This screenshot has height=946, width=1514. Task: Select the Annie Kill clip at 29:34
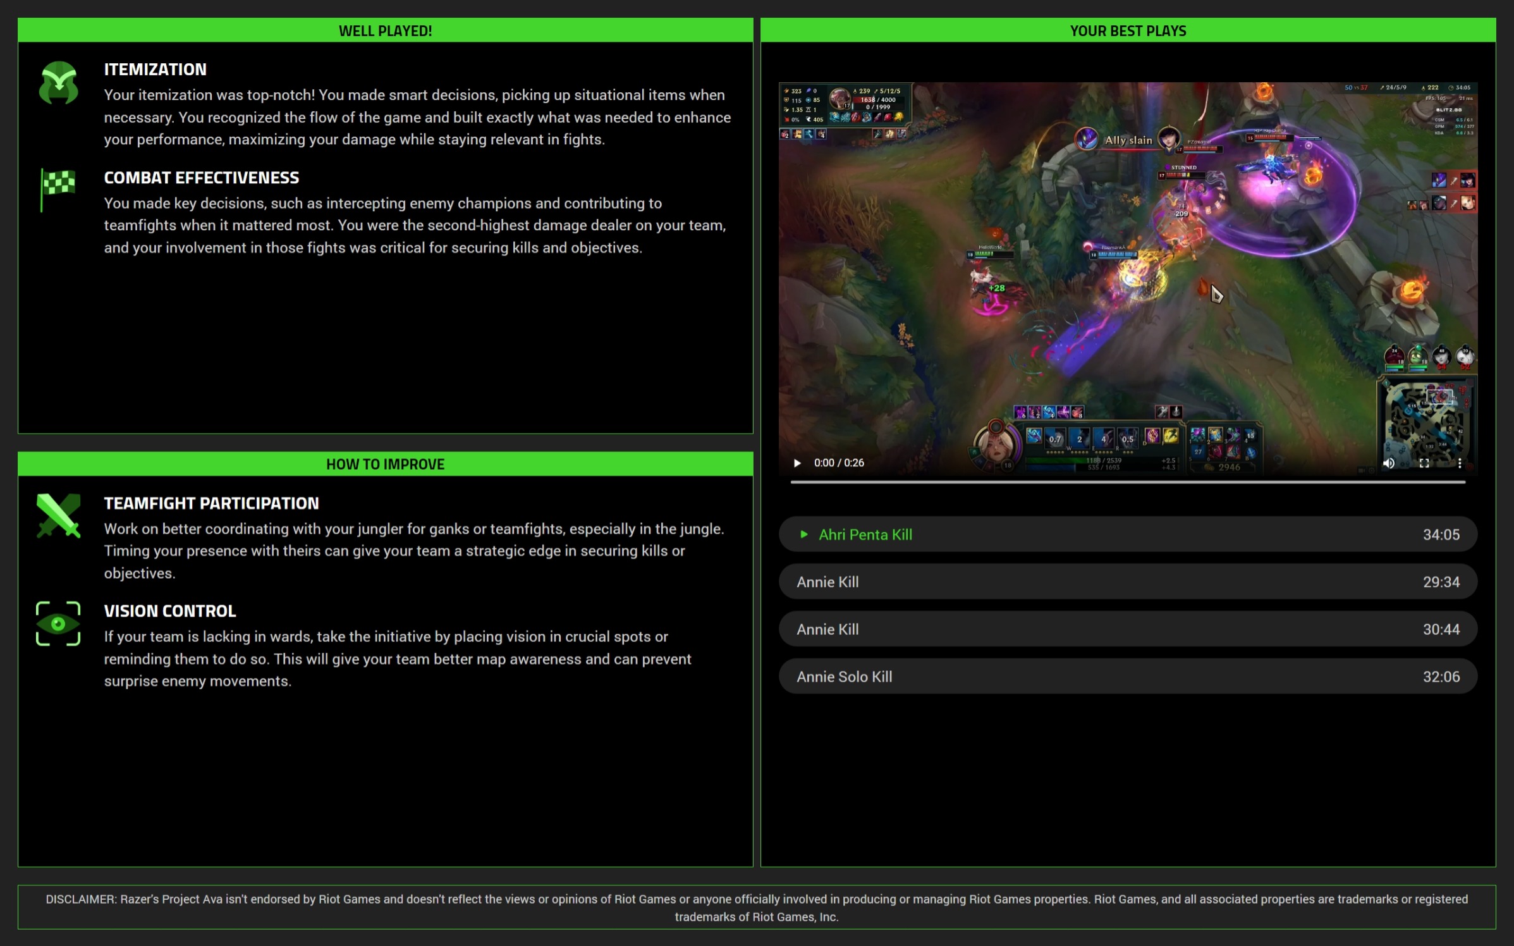[x=1126, y=582]
